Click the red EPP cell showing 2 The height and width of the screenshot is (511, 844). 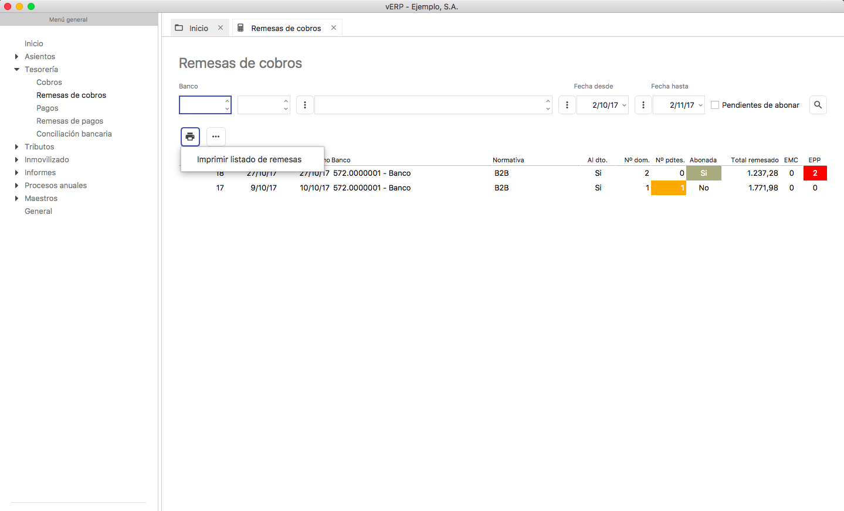tap(815, 173)
